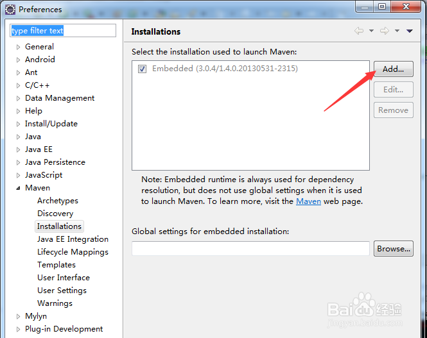Open the Maven Templates page

point(57,265)
